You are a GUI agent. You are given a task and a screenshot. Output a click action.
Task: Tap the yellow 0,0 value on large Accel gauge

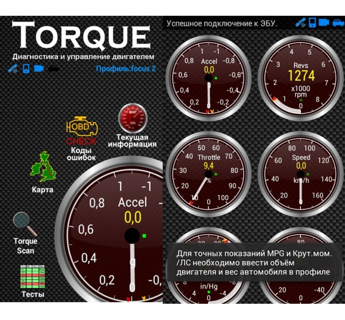point(133,217)
